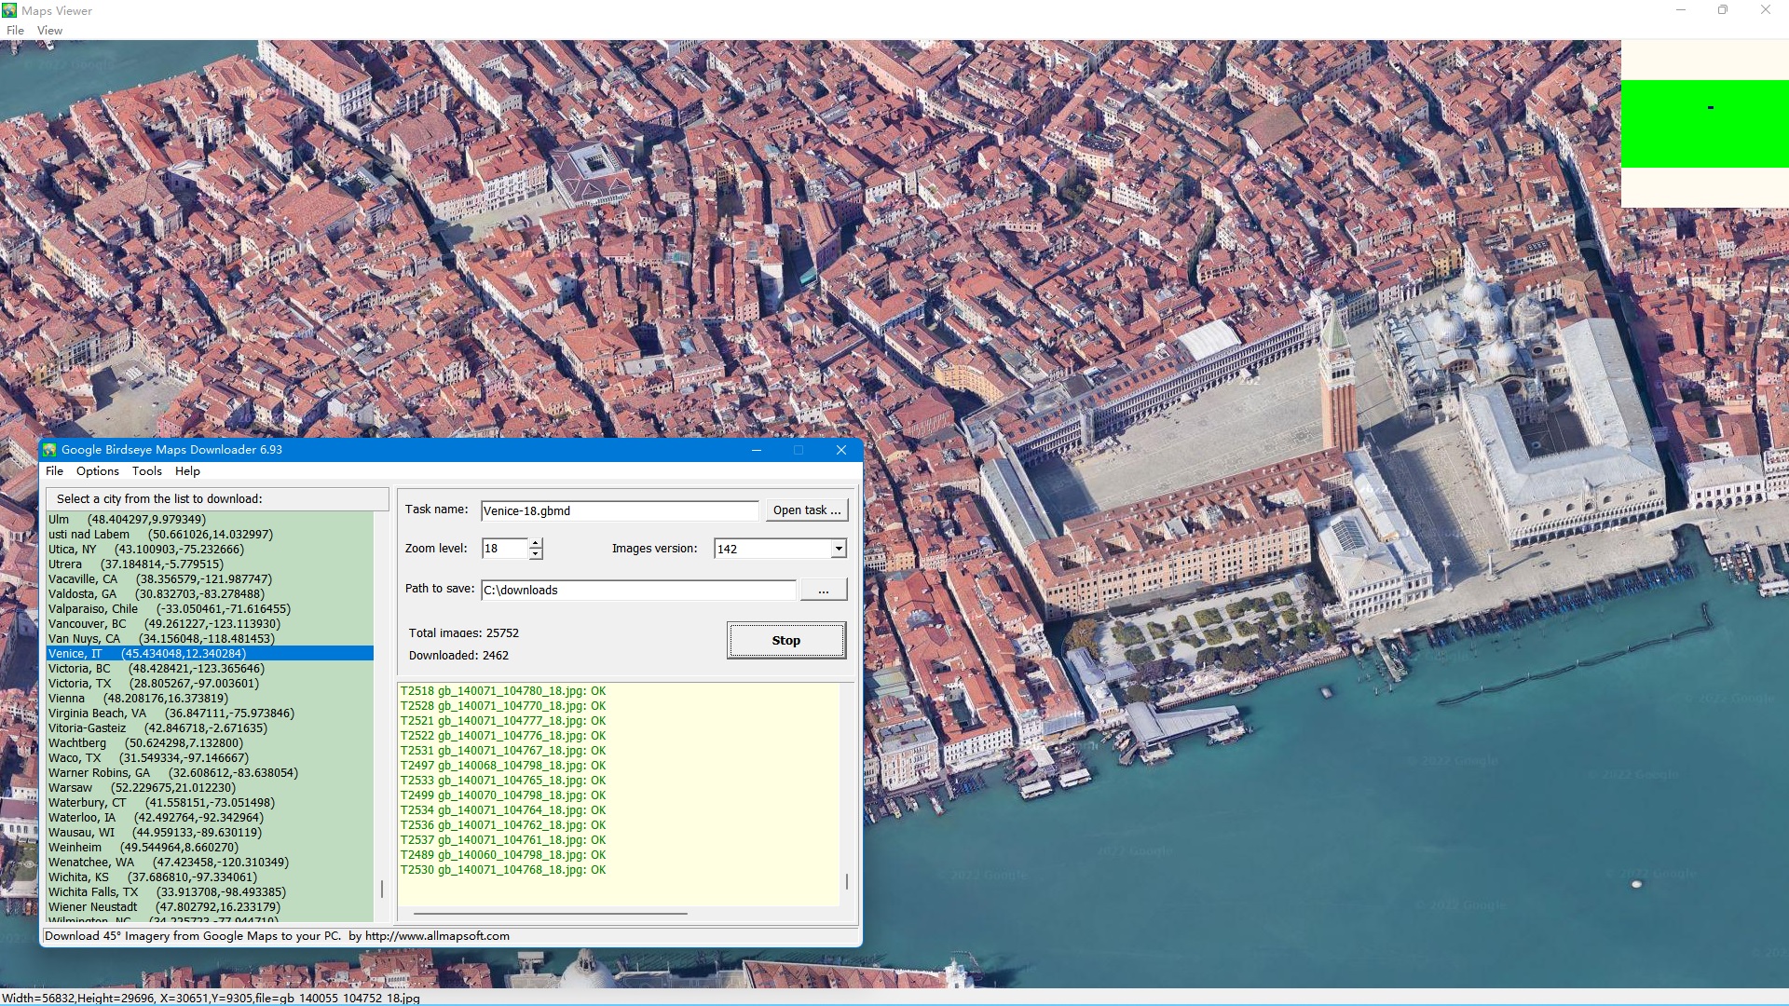The image size is (1789, 1006).
Task: Select Warner Robins, GA in list
Action: pos(210,773)
